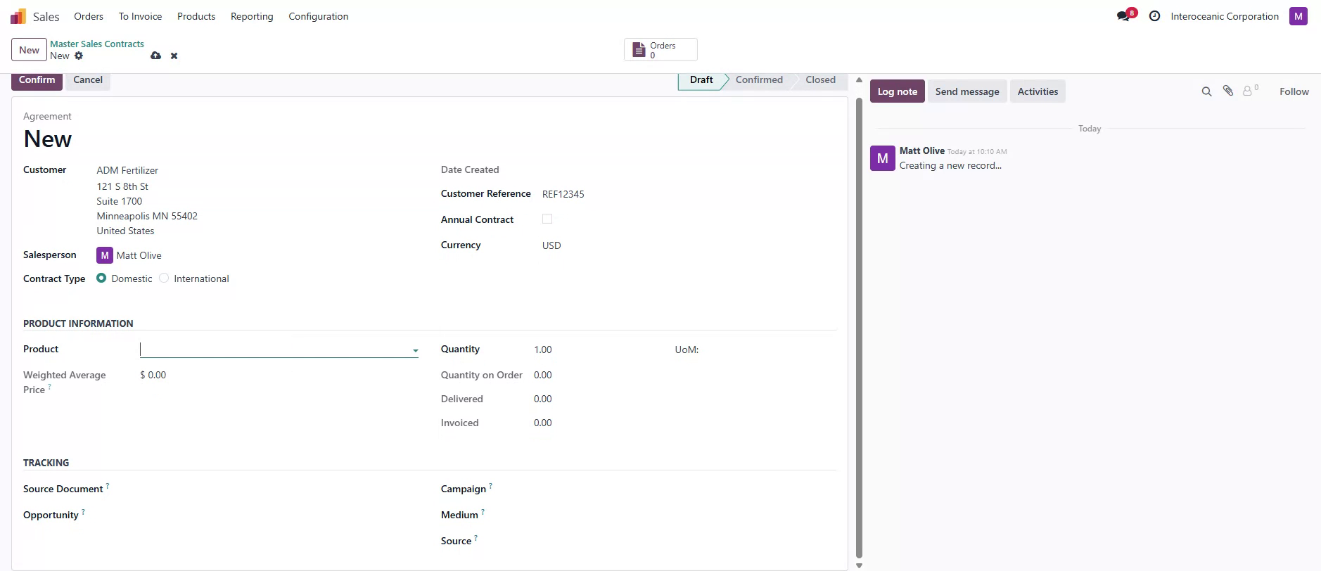
Task: Click the gear actions icon beside New
Action: pos(79,56)
